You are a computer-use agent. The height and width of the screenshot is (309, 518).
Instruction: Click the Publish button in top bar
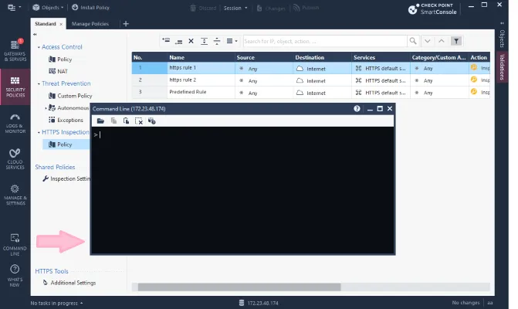click(306, 8)
